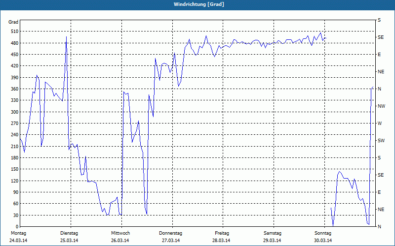
Task: Click the y-axis value 210
Action: coord(15,146)
